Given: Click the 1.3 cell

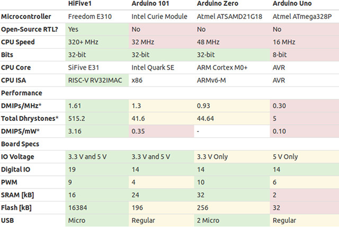Looking at the screenshot, I should click(x=162, y=106).
